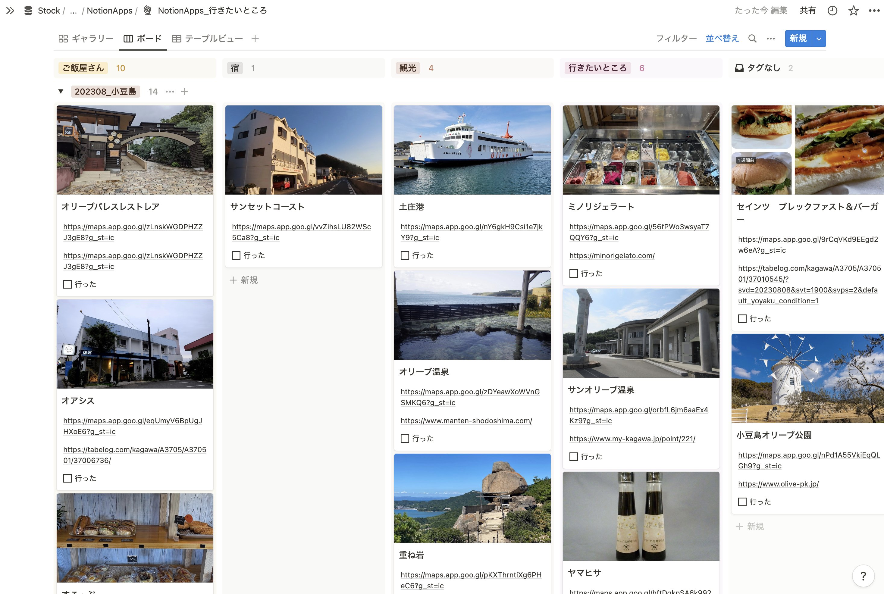884x594 pixels.
Task: Open the view options three-dot menu
Action: click(x=771, y=39)
